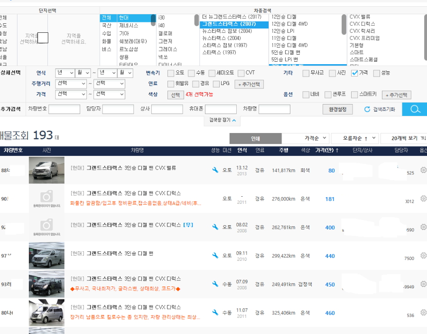Viewport: 427px width, 334px height.
Task: Open the minimum 가격 dropdown
Action: pos(71,95)
